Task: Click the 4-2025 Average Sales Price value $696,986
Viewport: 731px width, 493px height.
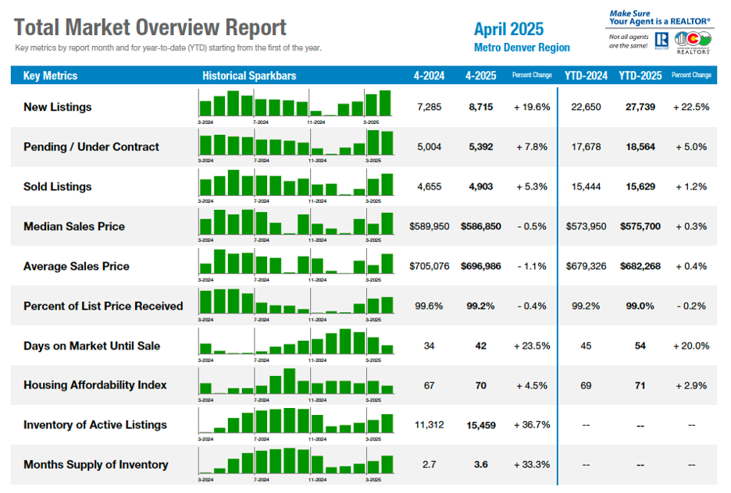Action: pyautogui.click(x=480, y=266)
